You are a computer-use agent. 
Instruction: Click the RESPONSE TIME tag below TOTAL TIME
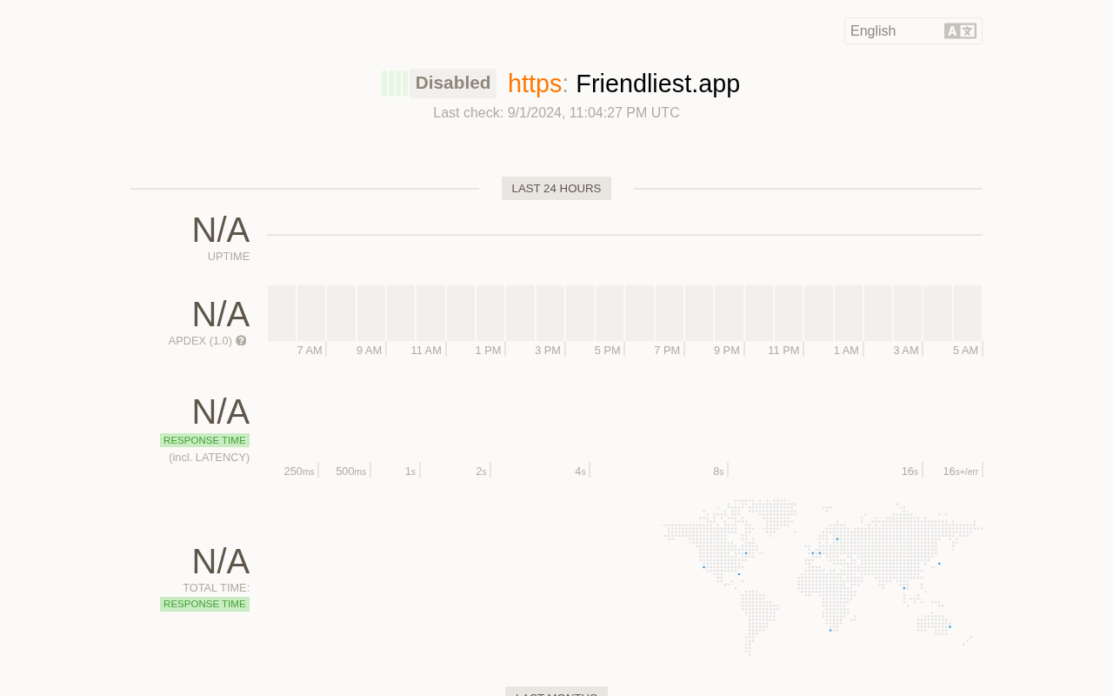[204, 604]
